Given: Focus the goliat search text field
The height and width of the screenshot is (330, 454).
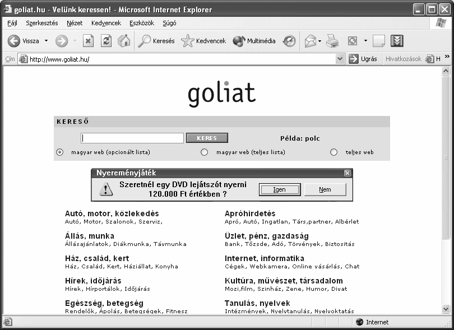Looking at the screenshot, I should point(132,138).
